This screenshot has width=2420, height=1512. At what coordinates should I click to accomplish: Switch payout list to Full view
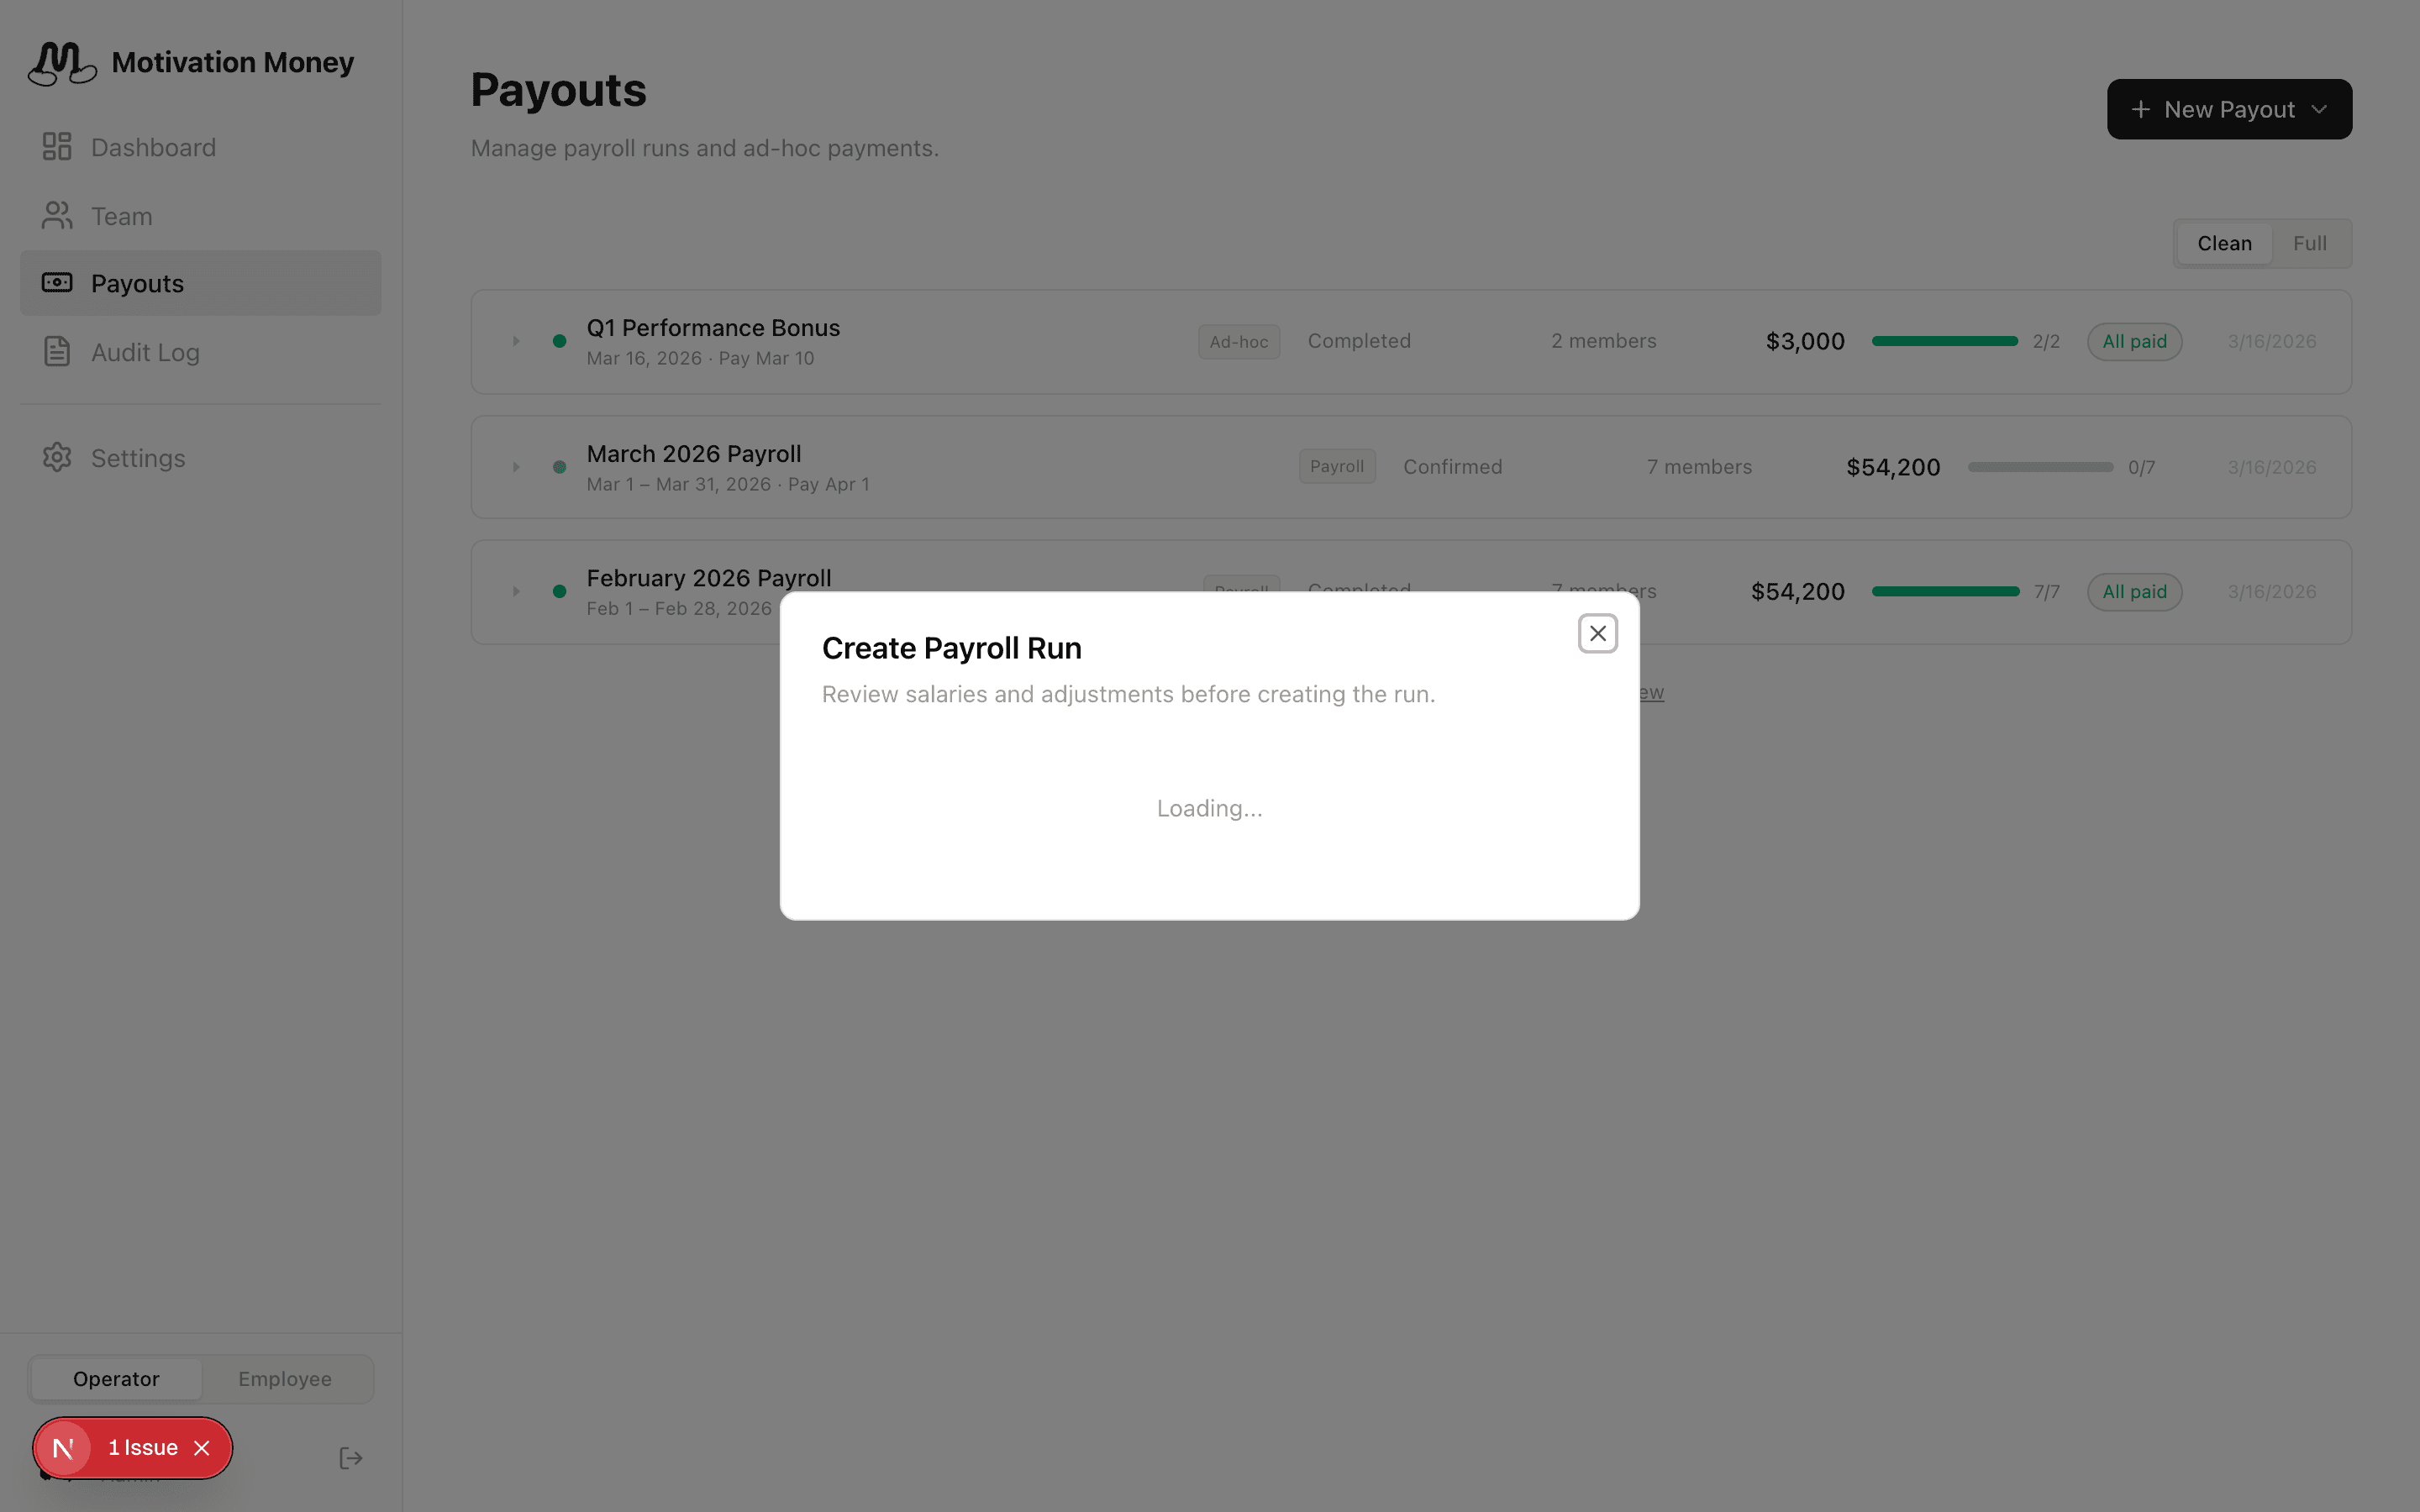[2309, 244]
